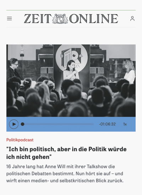Play the podcast episode
This screenshot has height=195, width=142.
coord(14,124)
